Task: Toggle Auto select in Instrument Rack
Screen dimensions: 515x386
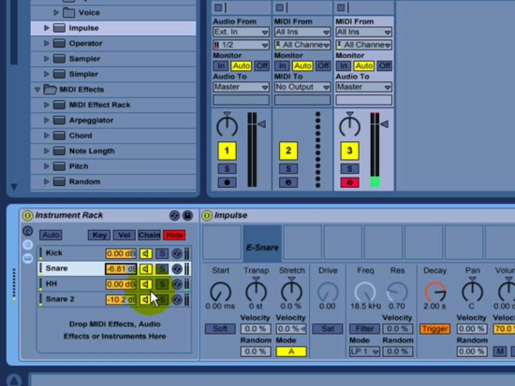Action: tap(51, 236)
